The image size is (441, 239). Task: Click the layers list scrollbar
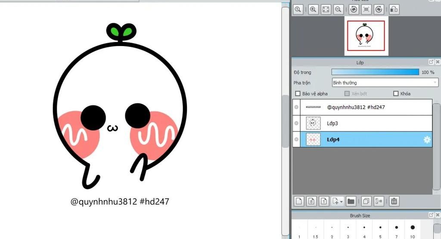(x=437, y=147)
